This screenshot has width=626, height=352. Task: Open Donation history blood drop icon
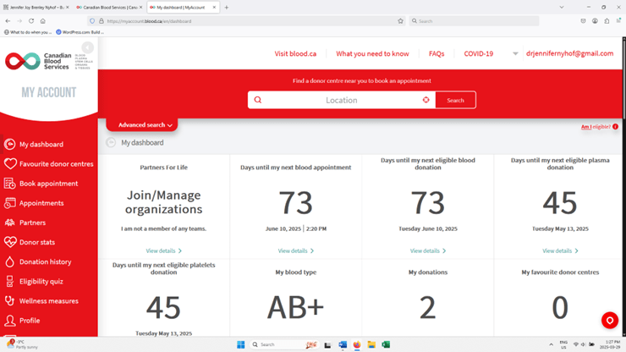click(x=10, y=262)
